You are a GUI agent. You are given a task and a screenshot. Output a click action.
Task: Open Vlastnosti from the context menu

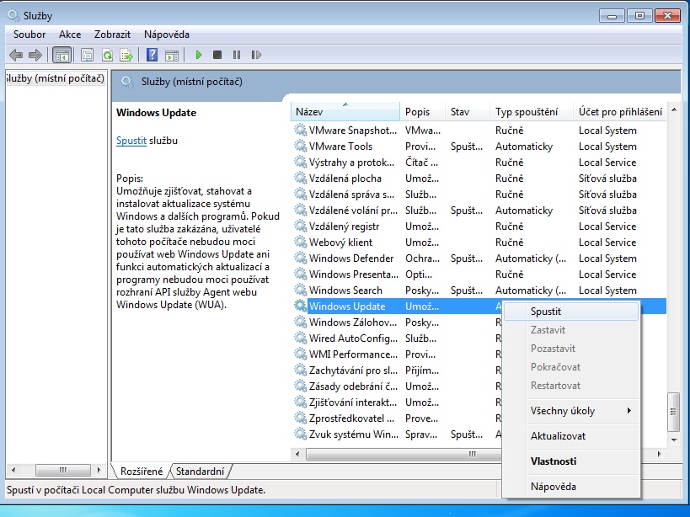pyautogui.click(x=554, y=461)
